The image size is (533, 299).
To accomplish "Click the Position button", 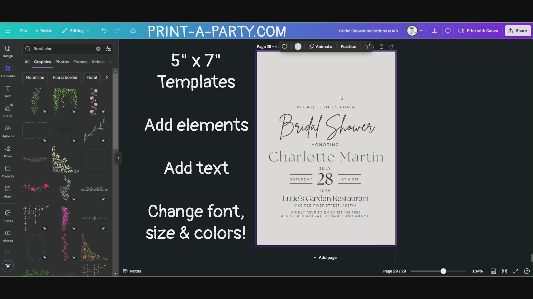I will coord(348,47).
